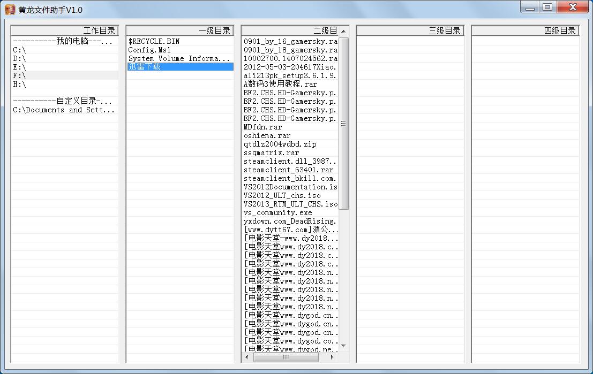Select VS2012Documentation.is entry
Screen dimensions: 593x374
pos(290,187)
